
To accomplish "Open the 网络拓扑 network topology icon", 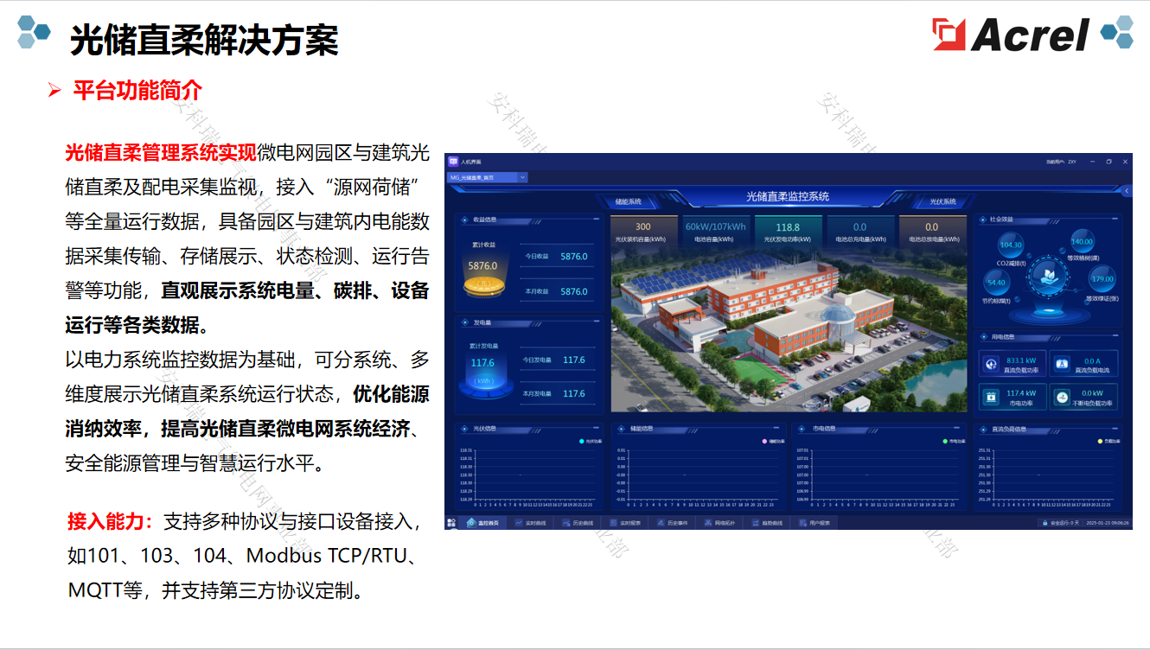I will (708, 522).
